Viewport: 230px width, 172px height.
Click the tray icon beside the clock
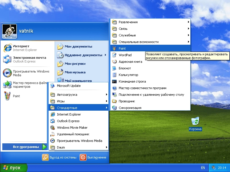[214, 168]
